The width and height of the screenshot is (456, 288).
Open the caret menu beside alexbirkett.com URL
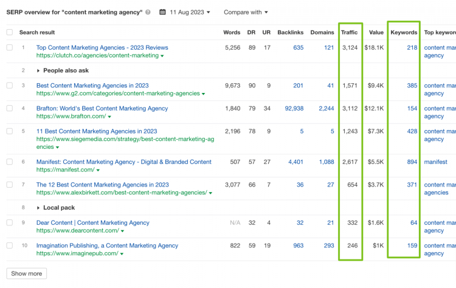pyautogui.click(x=211, y=193)
